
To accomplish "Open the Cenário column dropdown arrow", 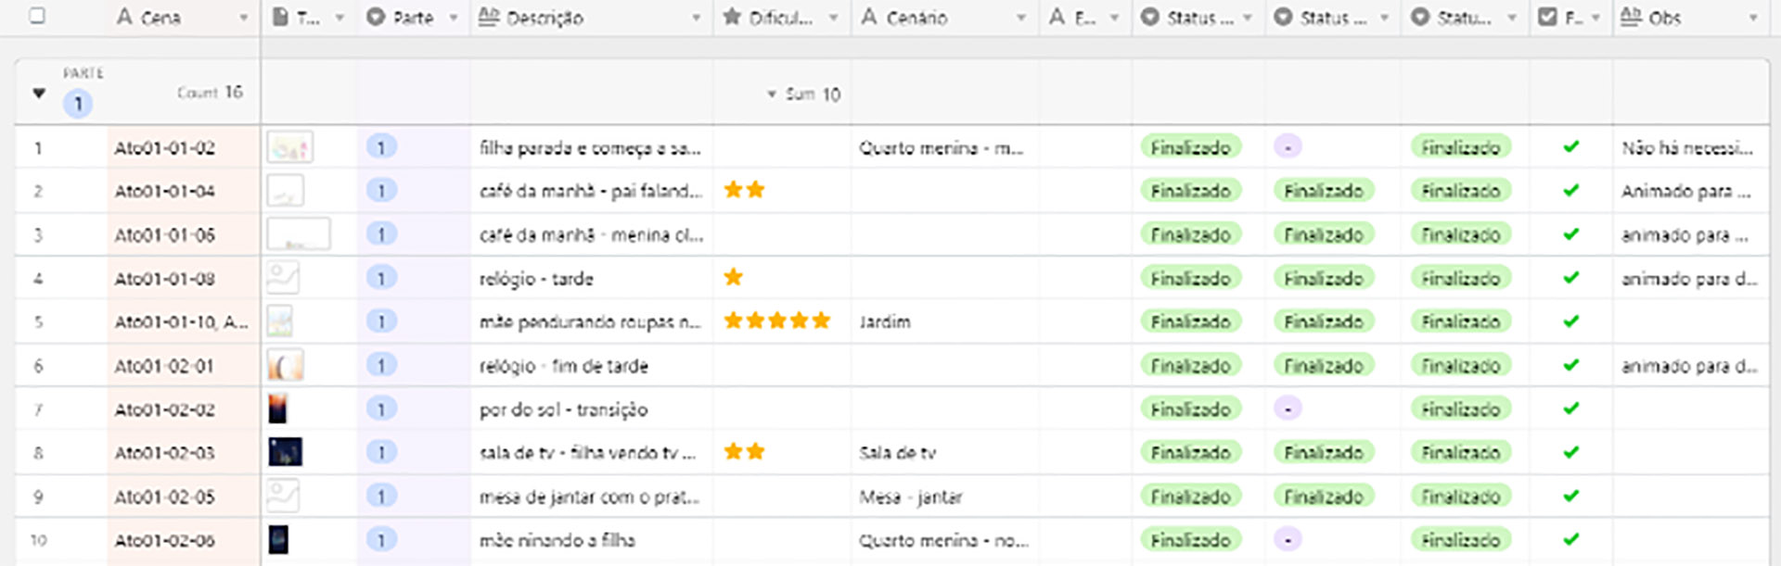I will (x=1020, y=18).
